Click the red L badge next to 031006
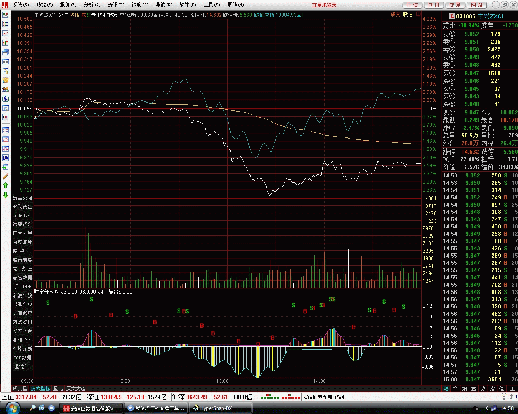518x414 pixels. pyautogui.click(x=452, y=16)
